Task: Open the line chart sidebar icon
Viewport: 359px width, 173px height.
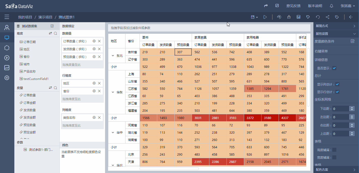Action: pos(7,68)
